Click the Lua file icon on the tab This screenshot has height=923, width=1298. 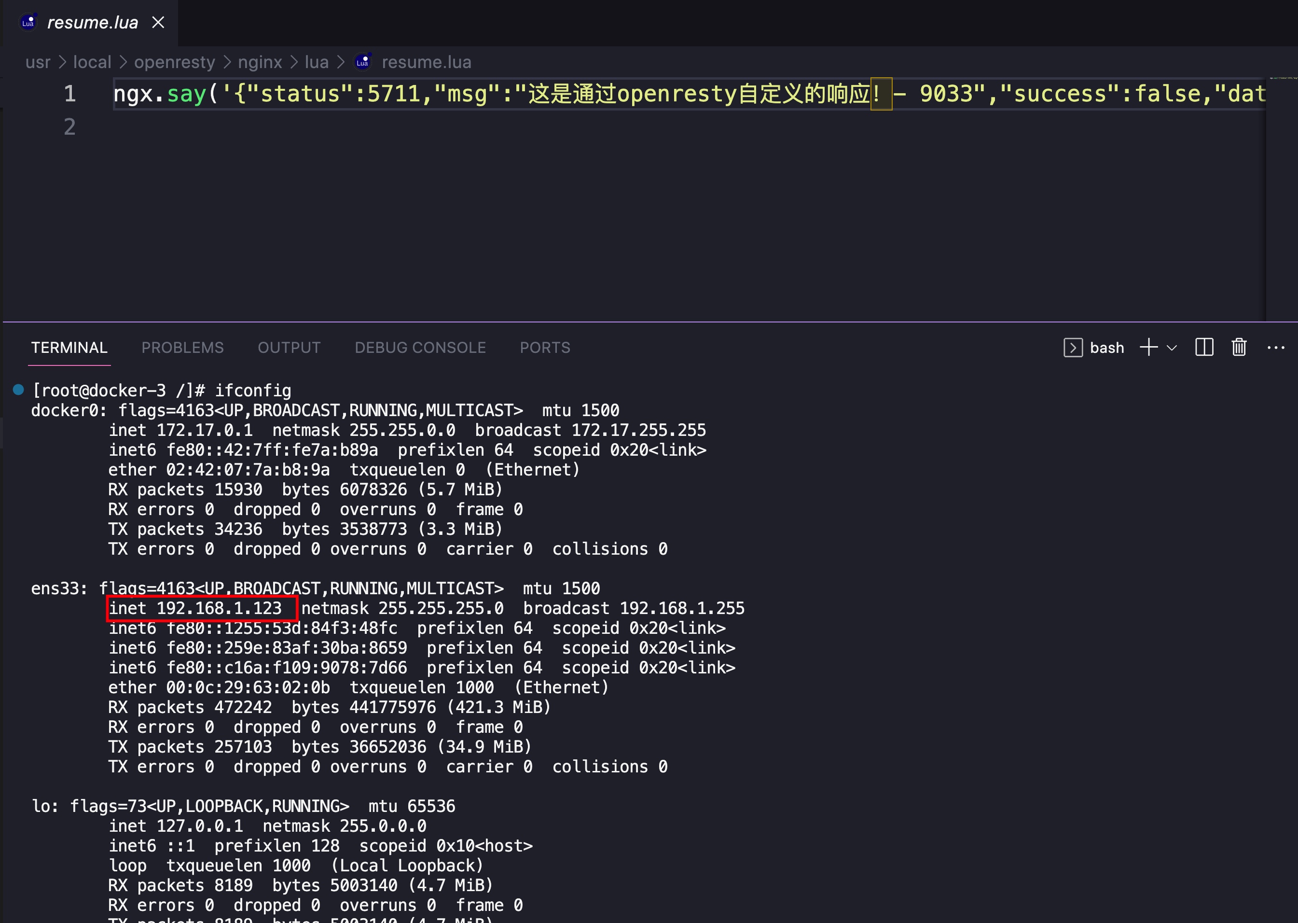[x=28, y=22]
